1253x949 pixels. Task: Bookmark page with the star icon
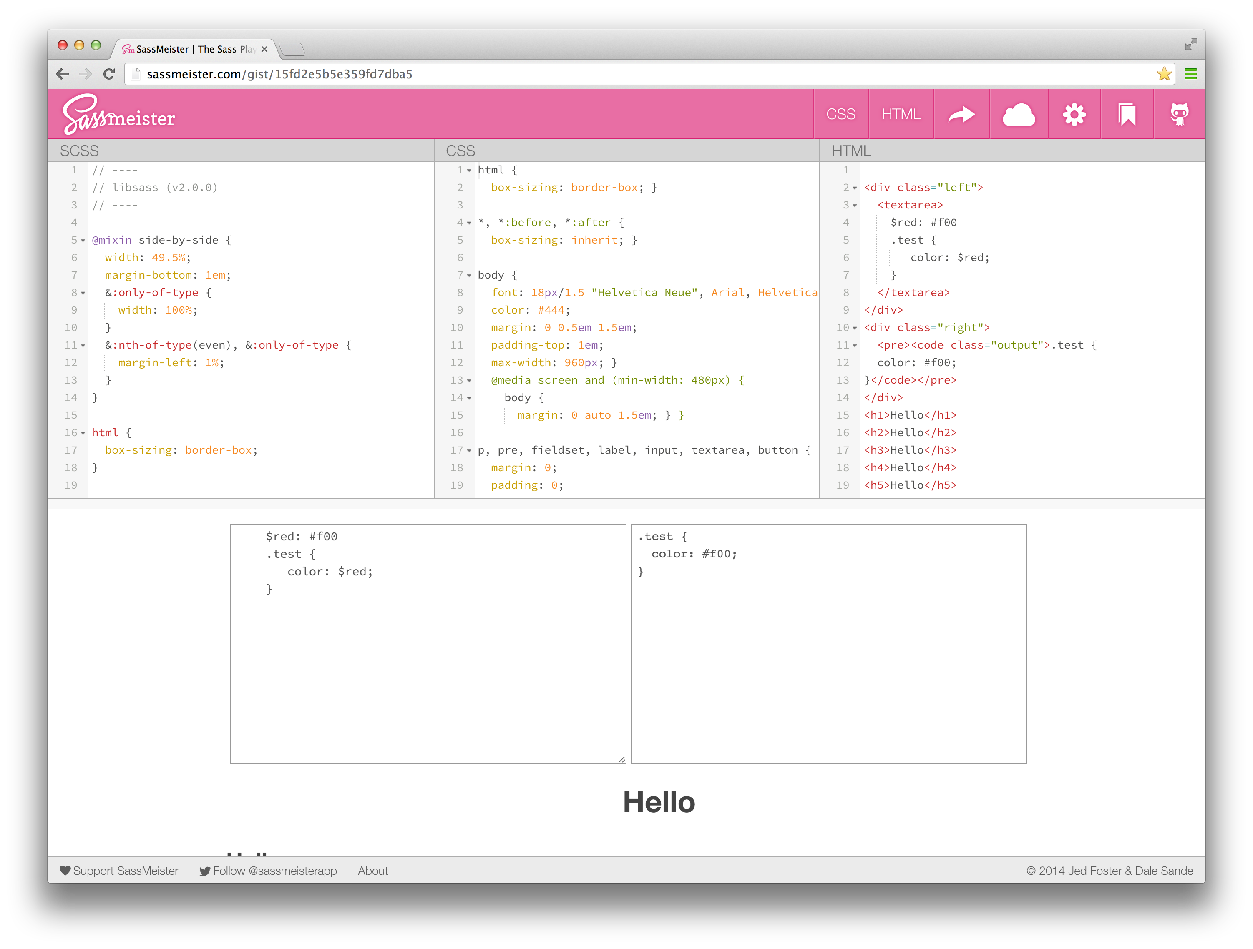tap(1164, 74)
